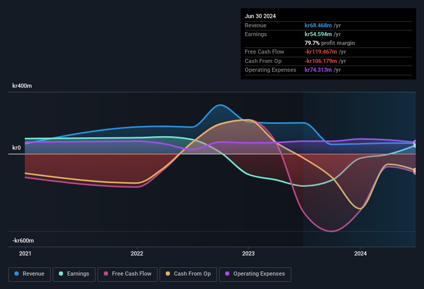Click the Revenue row label in tooltip
Viewport: 424px width, 289px height.
coord(256,25)
